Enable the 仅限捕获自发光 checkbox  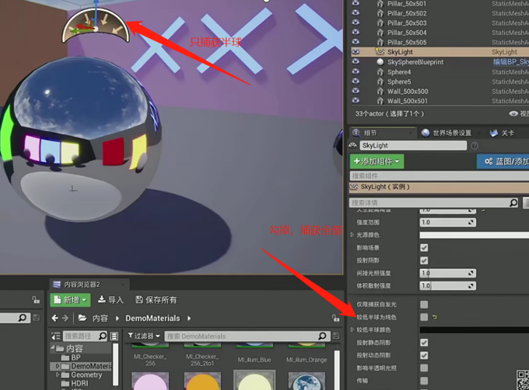[x=424, y=305]
